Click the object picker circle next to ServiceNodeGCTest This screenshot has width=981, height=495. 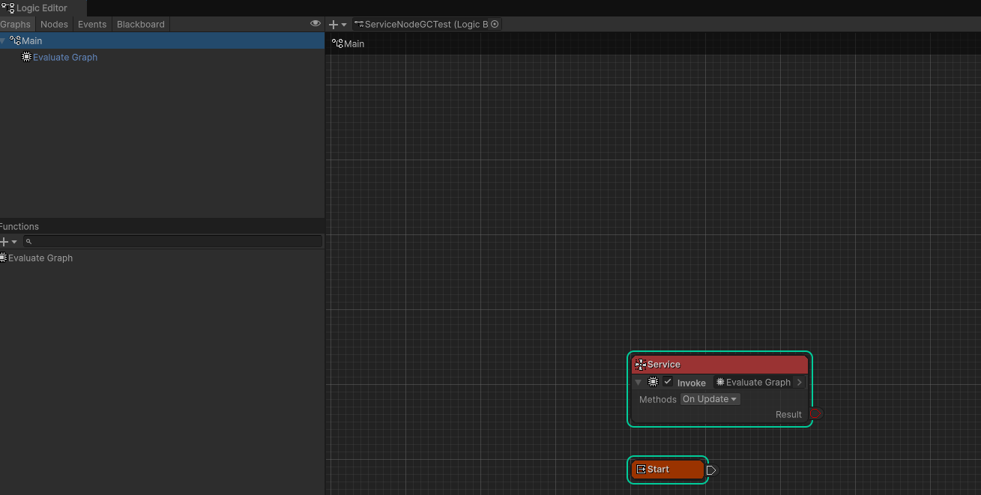point(495,24)
